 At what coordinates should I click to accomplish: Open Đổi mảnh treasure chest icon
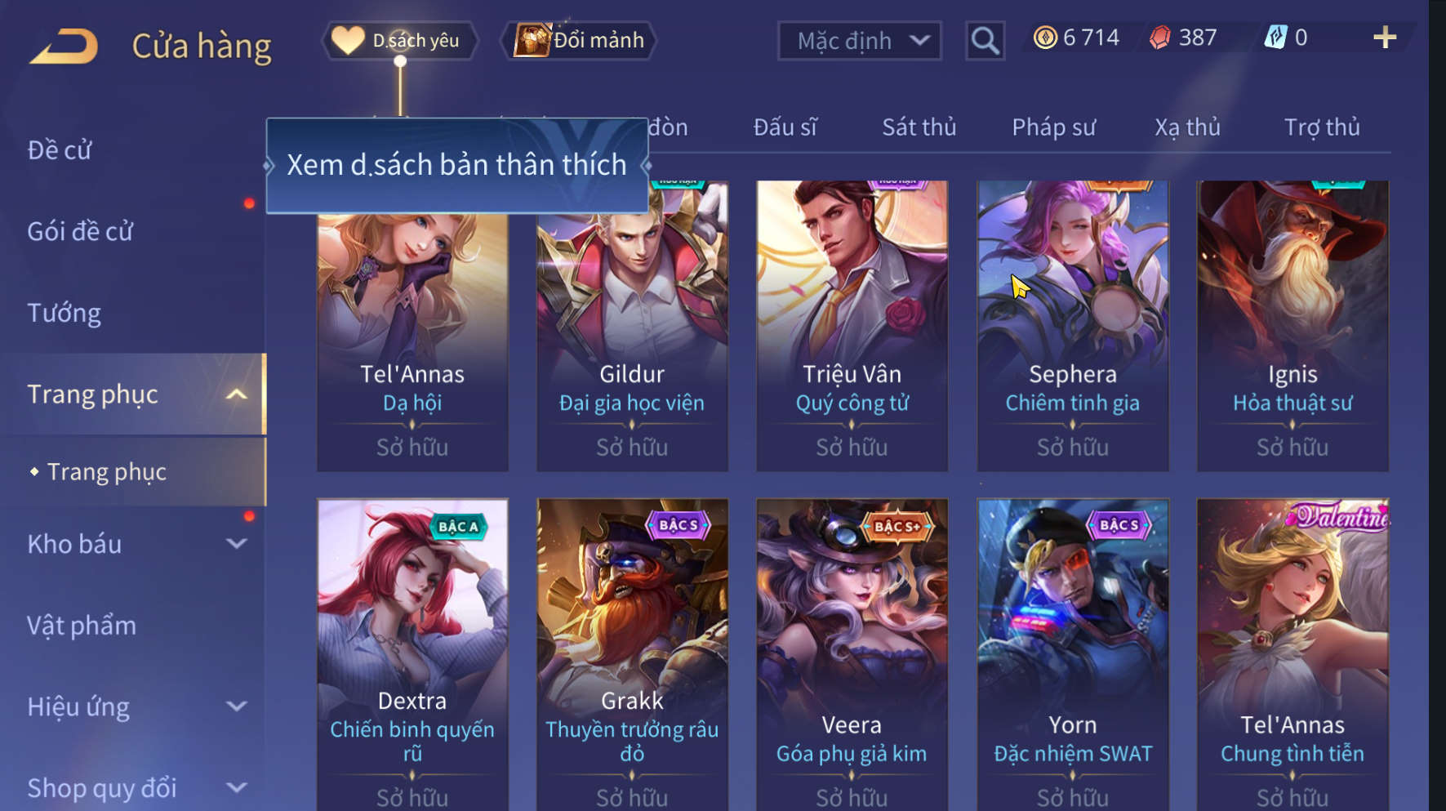click(x=532, y=40)
